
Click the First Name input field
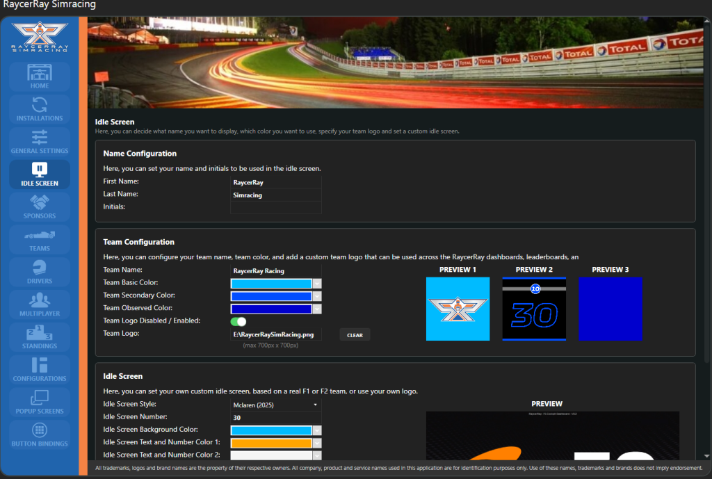[275, 182]
